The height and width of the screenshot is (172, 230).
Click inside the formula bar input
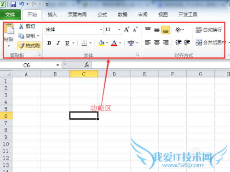point(161,65)
